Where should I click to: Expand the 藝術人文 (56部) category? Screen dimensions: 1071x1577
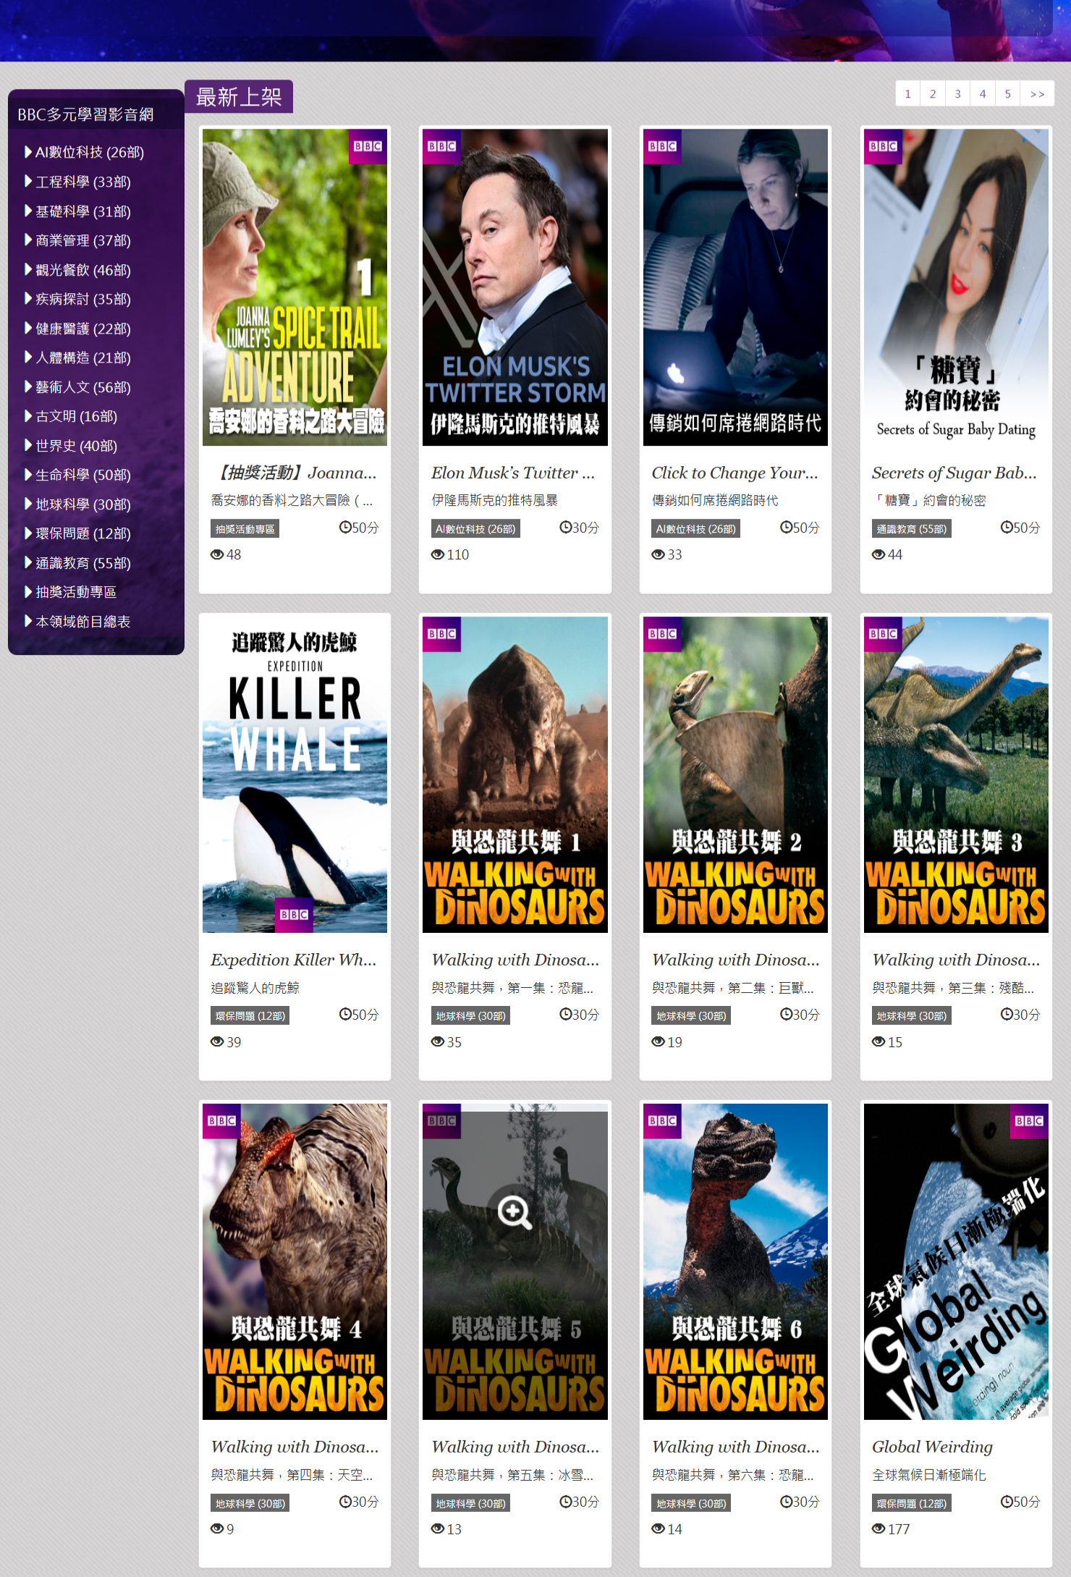(x=82, y=387)
